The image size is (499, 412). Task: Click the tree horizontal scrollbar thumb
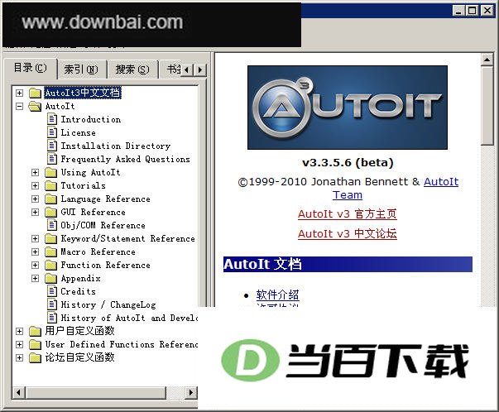(x=95, y=393)
